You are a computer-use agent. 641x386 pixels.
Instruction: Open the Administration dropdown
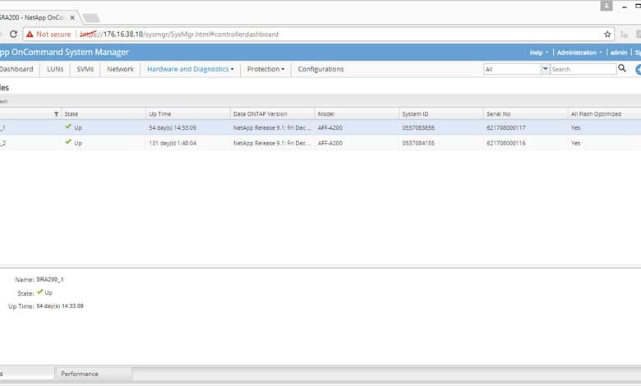tap(579, 53)
